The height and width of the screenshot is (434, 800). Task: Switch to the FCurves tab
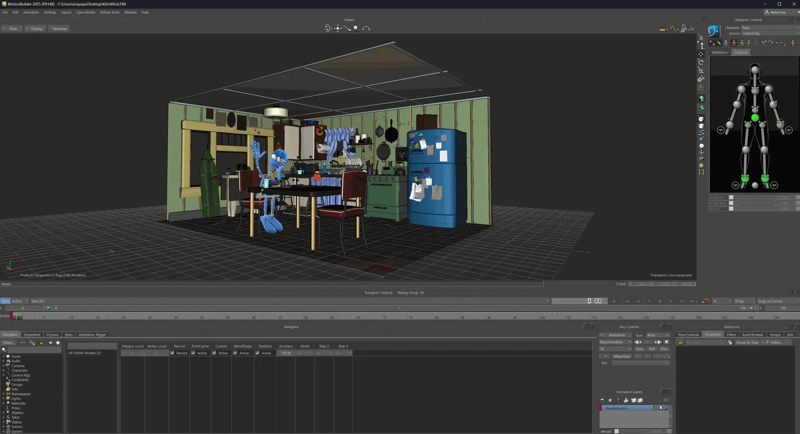[x=52, y=335]
